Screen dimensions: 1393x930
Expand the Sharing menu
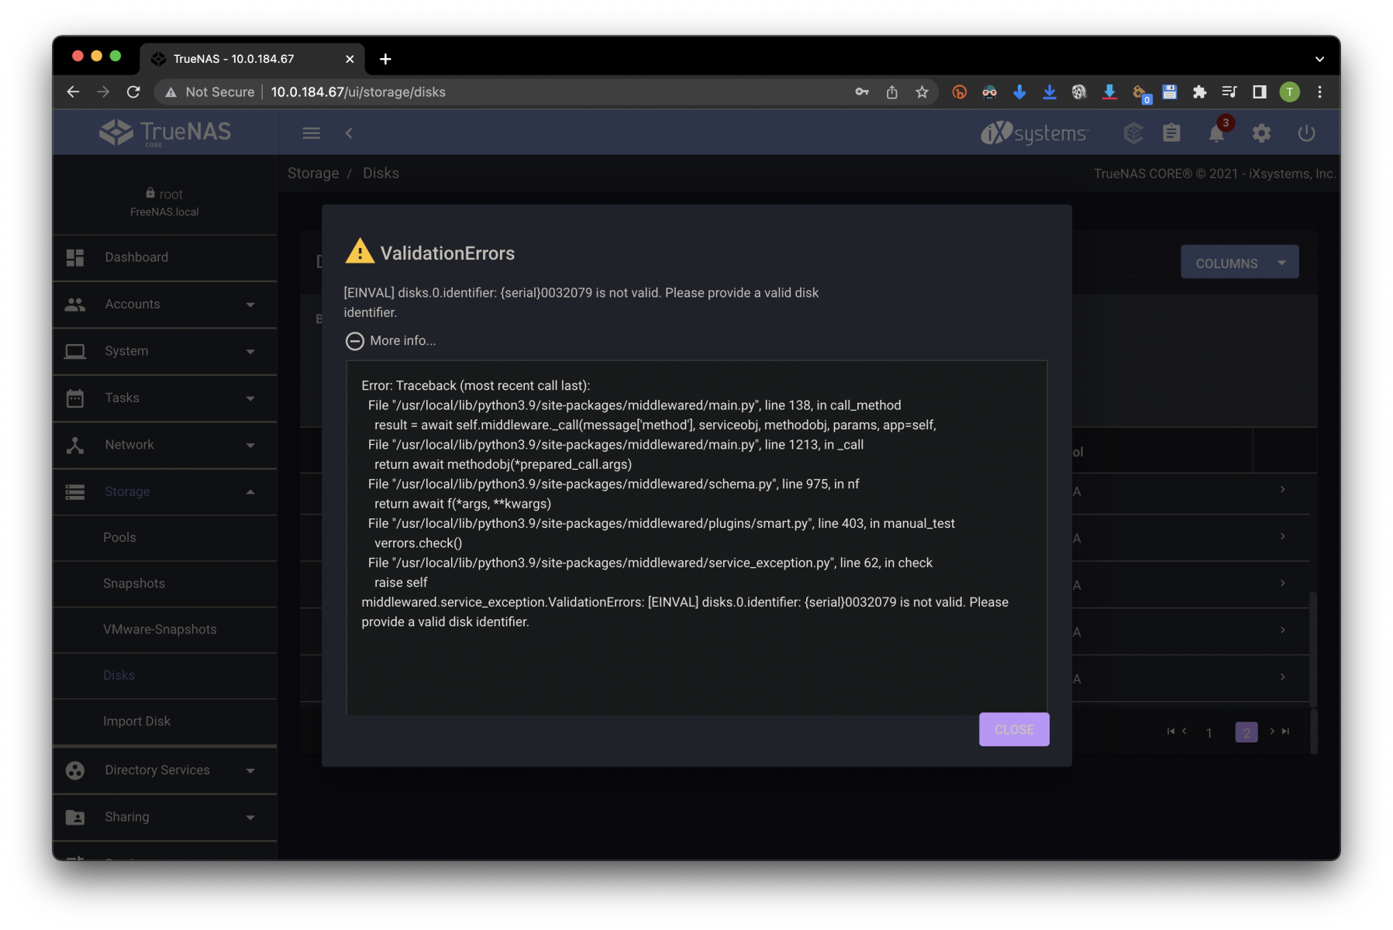[x=164, y=818]
